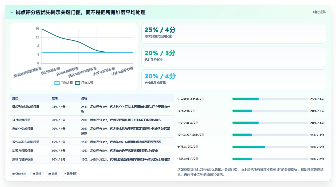This screenshot has height=187, width=336.
Task: Click the 说明 table column header
Action: (84, 98)
